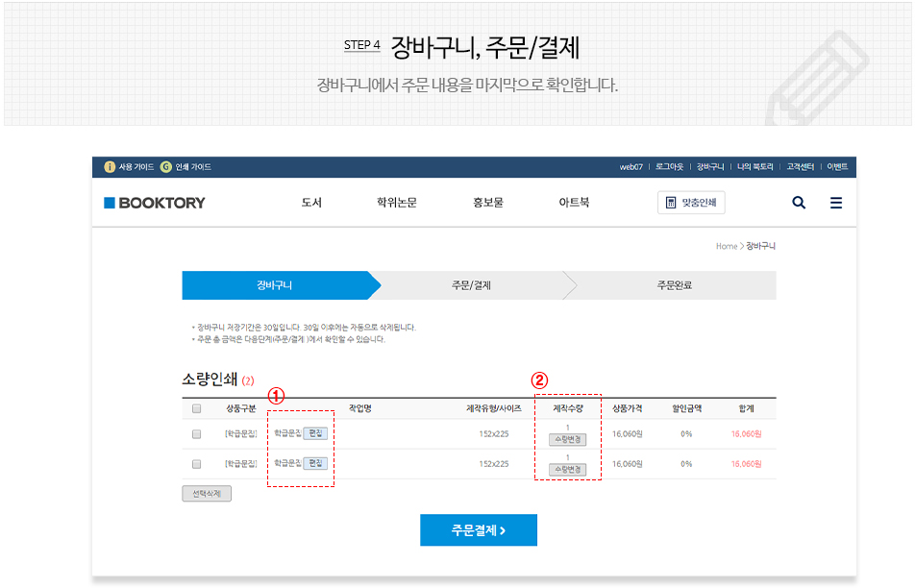Open the site search magnifier icon
Viewport: 915px width, 588px height.
[798, 203]
